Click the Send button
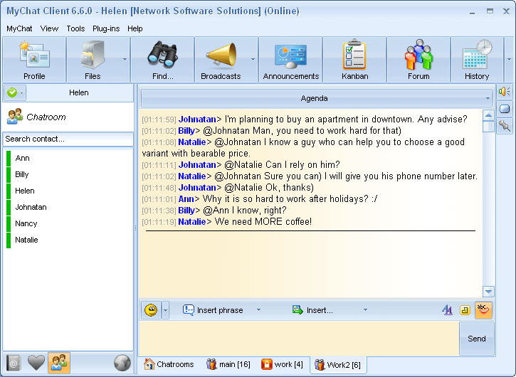 point(477,339)
